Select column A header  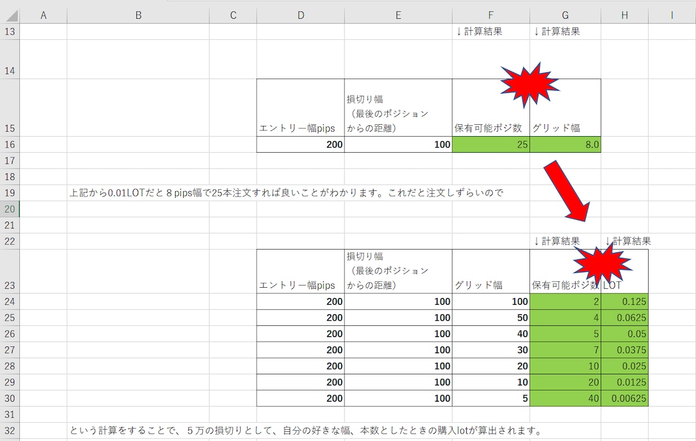point(43,16)
